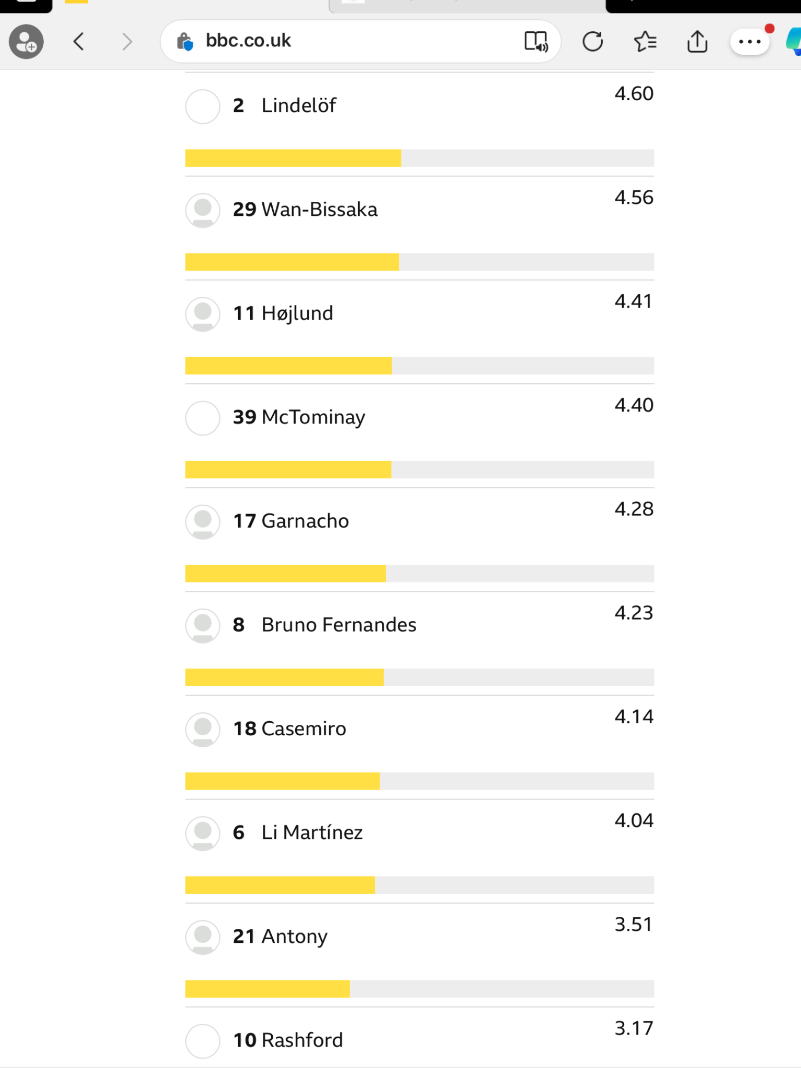Tap the site security lock icon
Screen dimensions: 801x1068
pos(185,41)
